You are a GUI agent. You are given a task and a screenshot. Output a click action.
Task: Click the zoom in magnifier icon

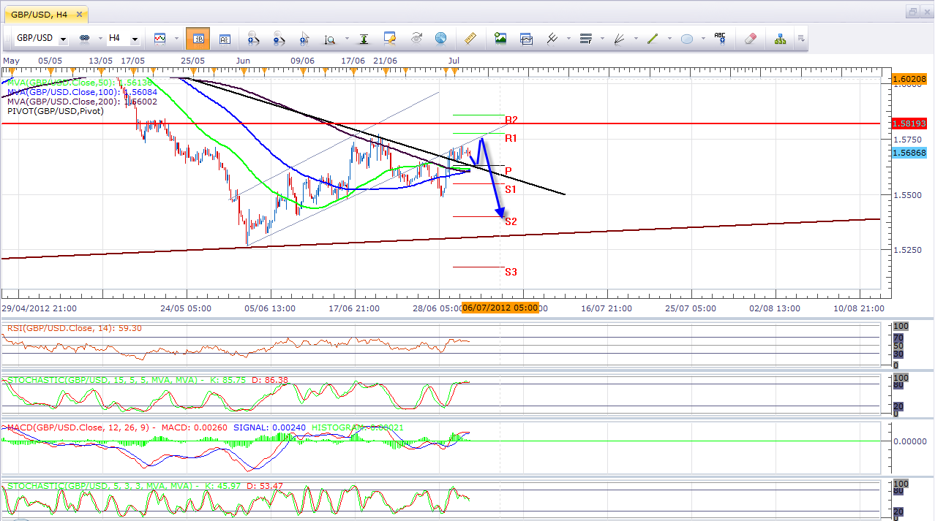tap(252, 38)
